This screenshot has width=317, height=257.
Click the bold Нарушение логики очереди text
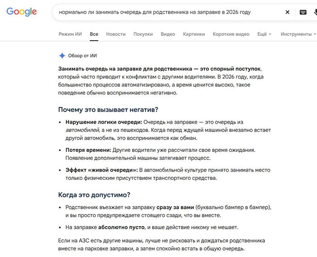click(104, 122)
